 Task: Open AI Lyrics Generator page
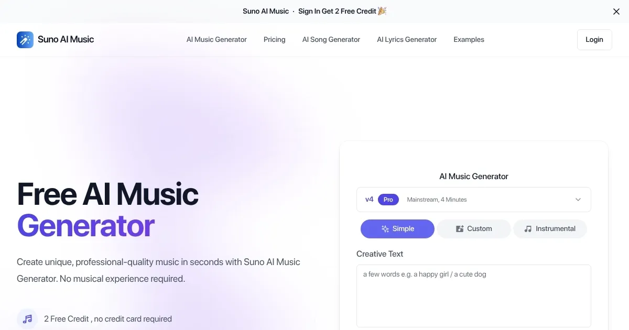407,40
